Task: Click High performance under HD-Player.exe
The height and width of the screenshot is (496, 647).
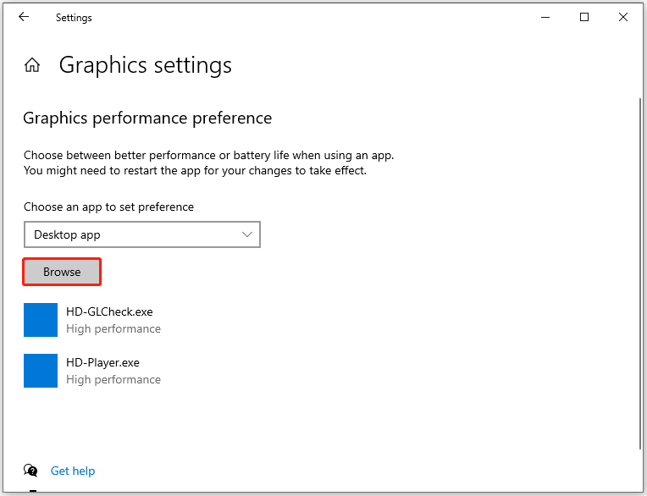Action: [x=113, y=380]
